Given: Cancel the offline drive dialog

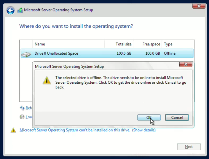Looking at the screenshot, I should 177,117.
